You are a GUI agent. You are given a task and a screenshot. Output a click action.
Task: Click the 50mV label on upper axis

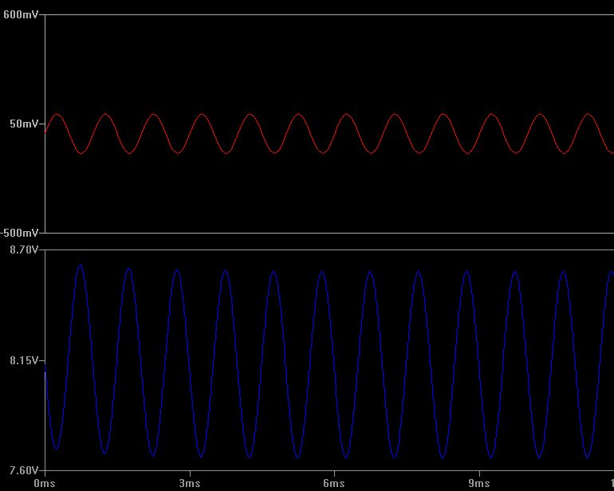[x=24, y=124]
